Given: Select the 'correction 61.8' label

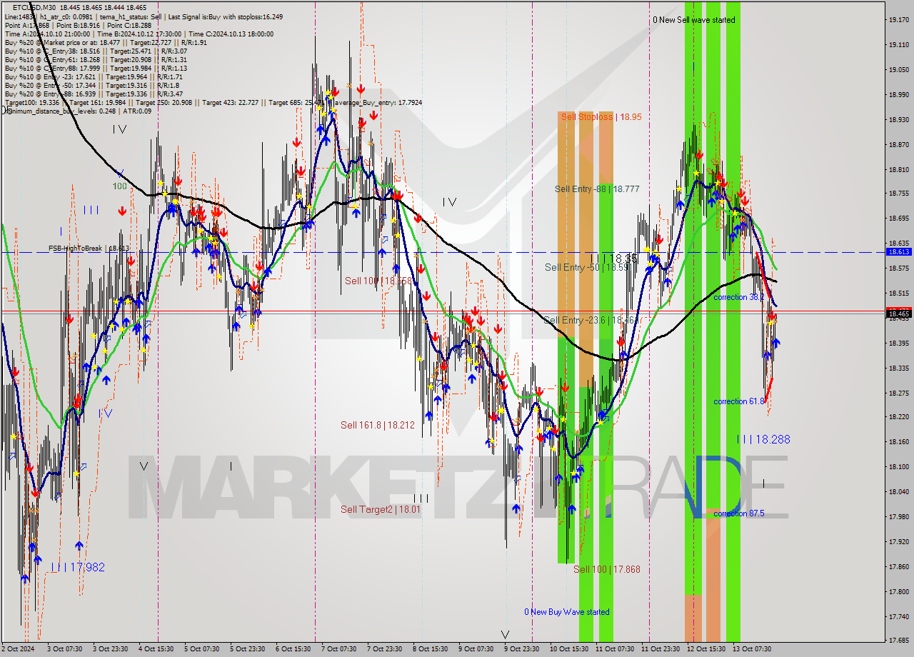Looking at the screenshot, I should pyautogui.click(x=739, y=401).
